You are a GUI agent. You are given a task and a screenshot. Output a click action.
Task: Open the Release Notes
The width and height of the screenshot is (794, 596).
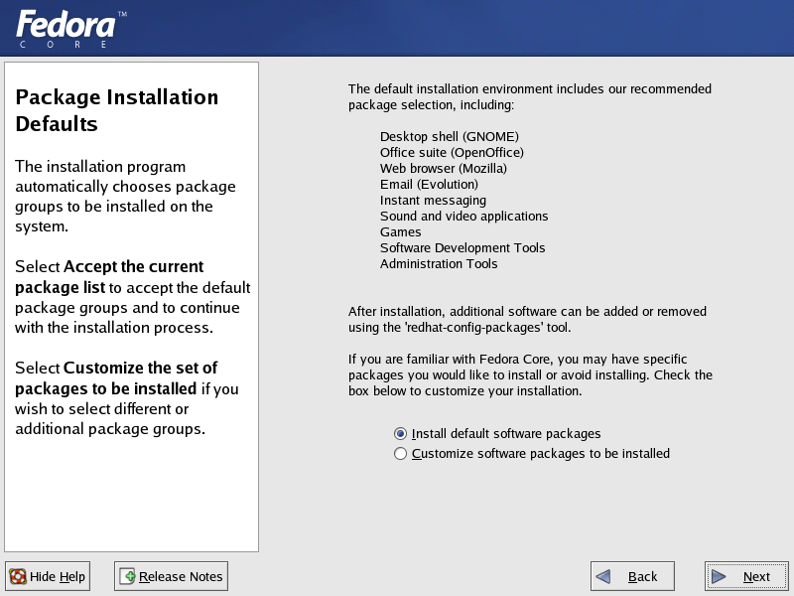click(x=171, y=576)
